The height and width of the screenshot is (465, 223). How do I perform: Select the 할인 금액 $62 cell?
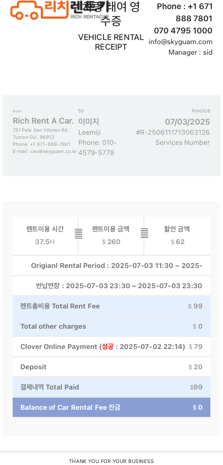[177, 236]
